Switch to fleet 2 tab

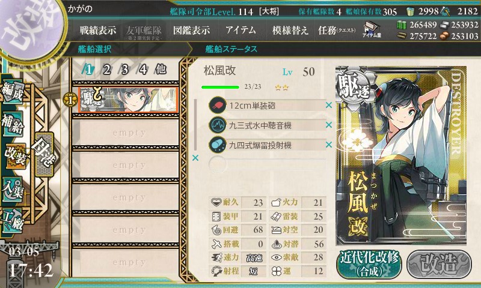pyautogui.click(x=107, y=70)
